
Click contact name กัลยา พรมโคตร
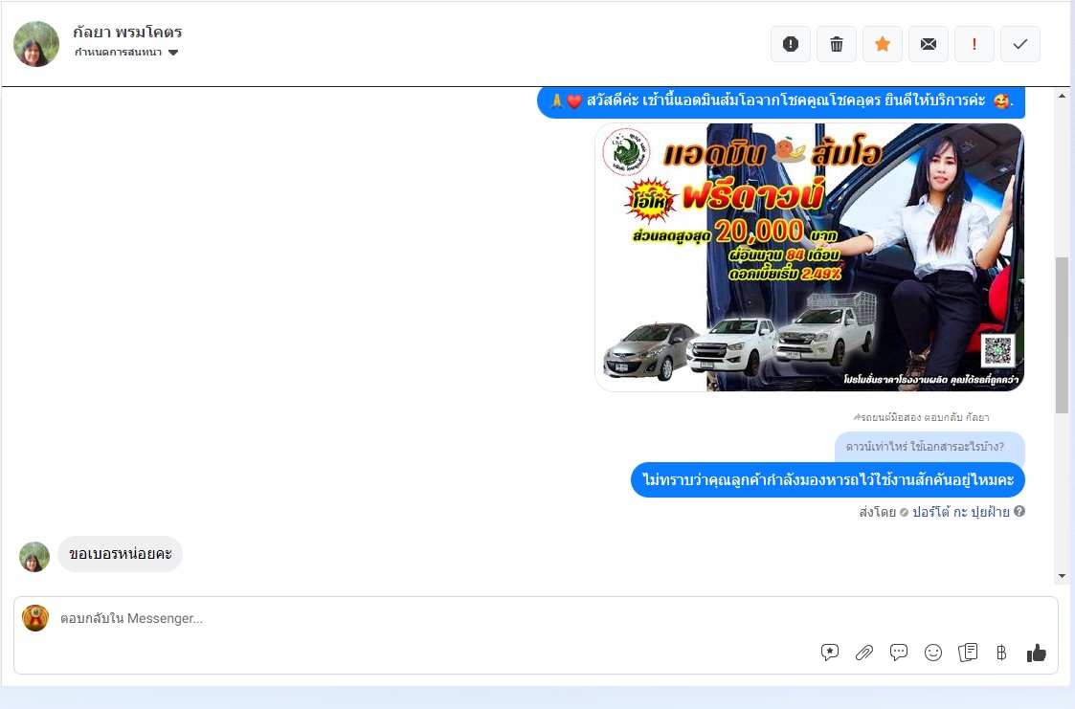pos(127,32)
